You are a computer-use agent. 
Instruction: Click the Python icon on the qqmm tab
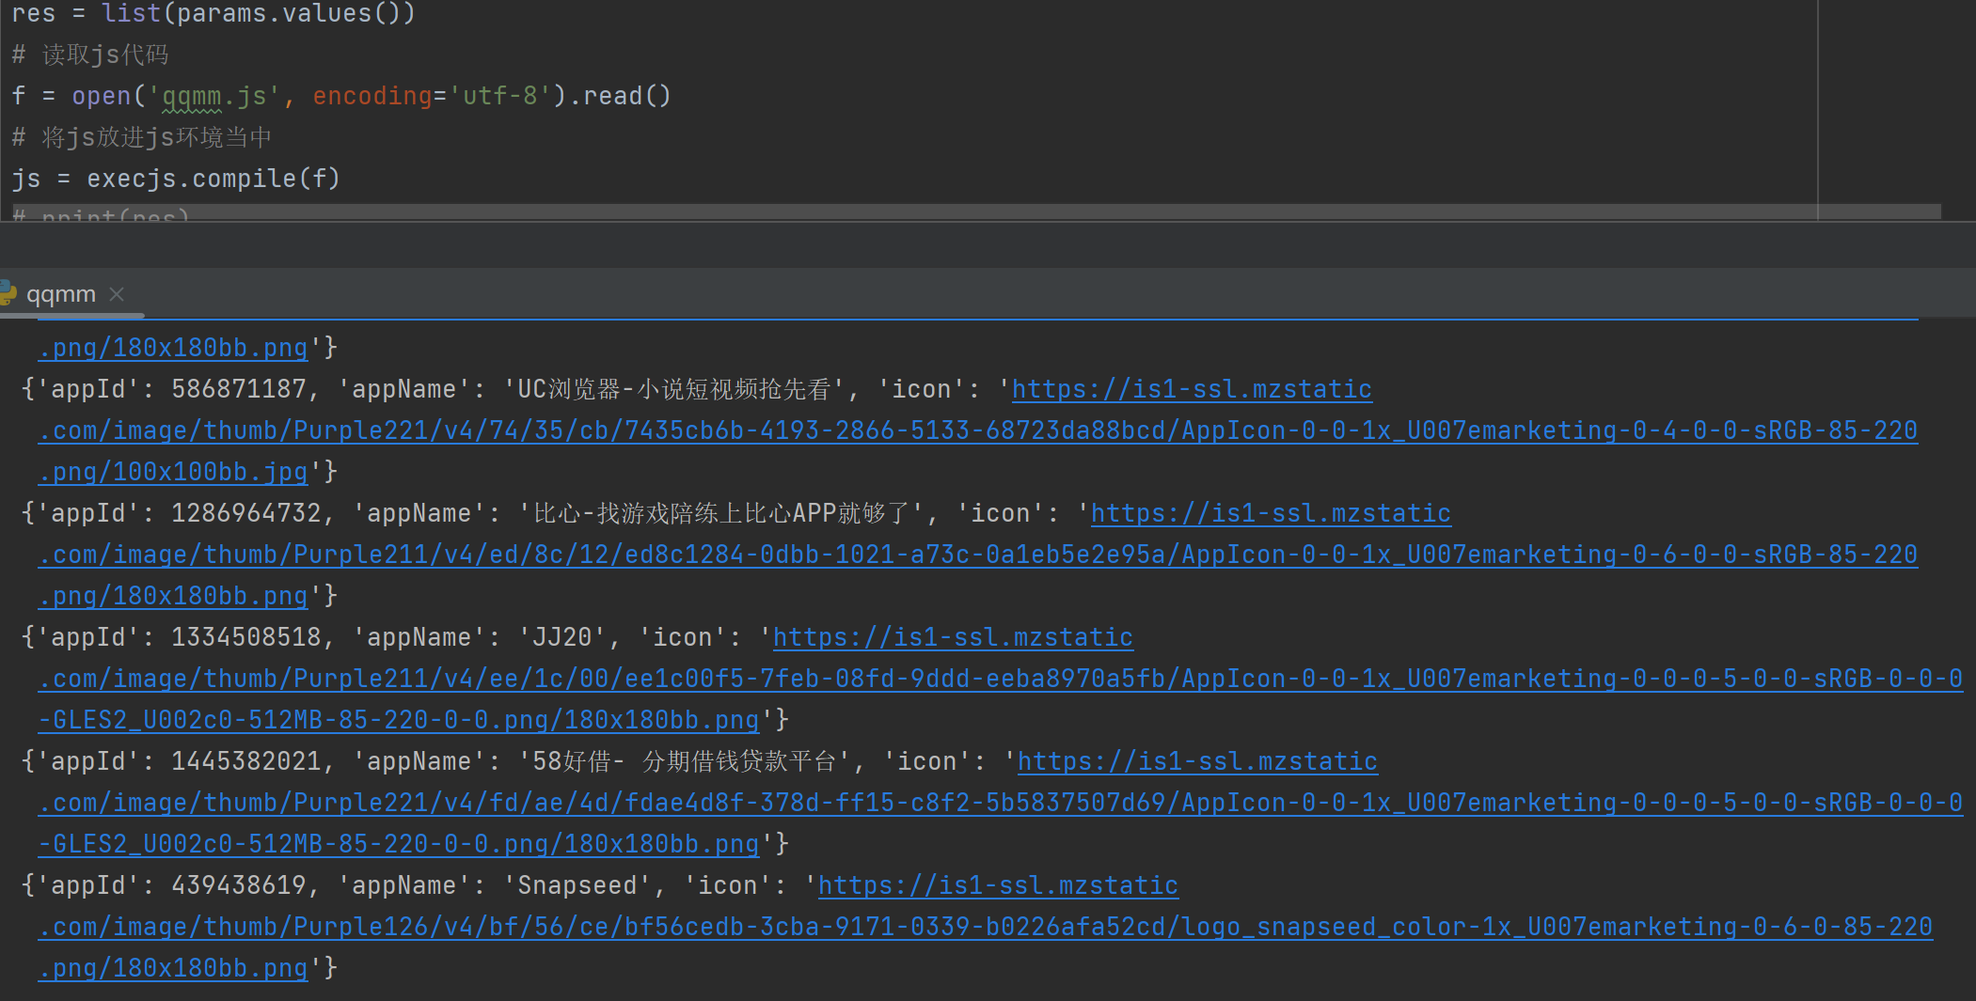point(8,293)
